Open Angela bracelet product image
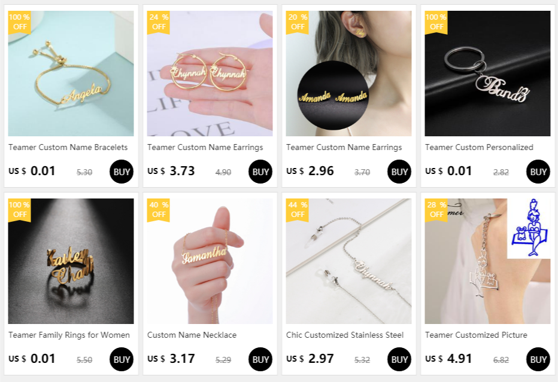The image size is (558, 382). tap(71, 73)
